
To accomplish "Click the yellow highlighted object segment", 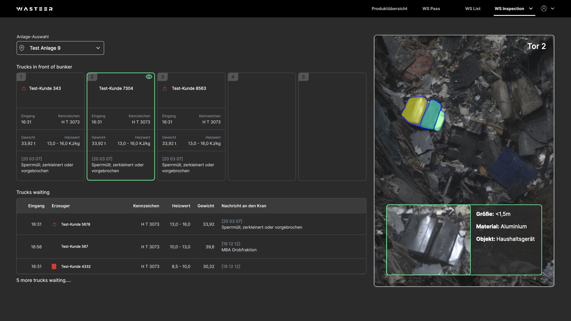I will [414, 111].
